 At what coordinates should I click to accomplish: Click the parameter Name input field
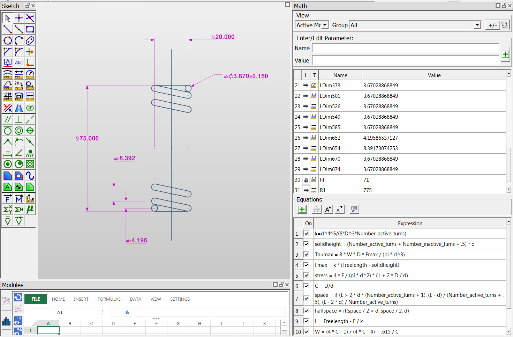406,48
